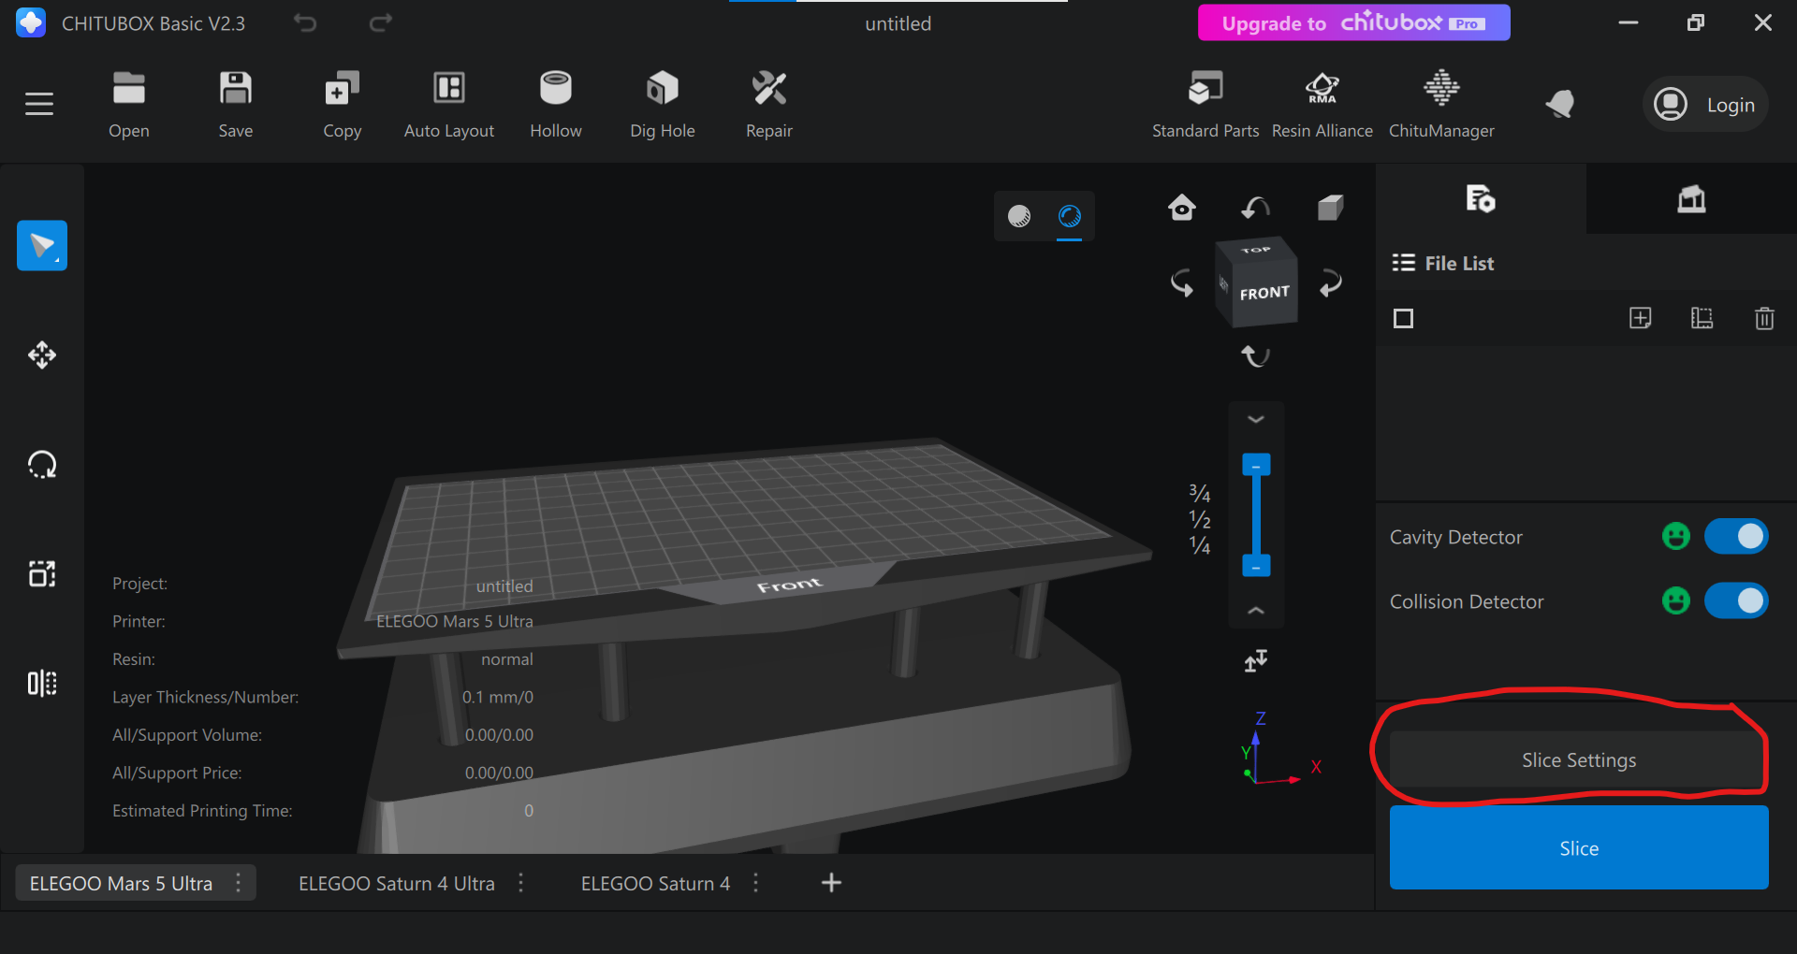Switch to the ELEGOO Saturn 4 Ultra tab
This screenshot has height=954, width=1797.
pyautogui.click(x=396, y=884)
